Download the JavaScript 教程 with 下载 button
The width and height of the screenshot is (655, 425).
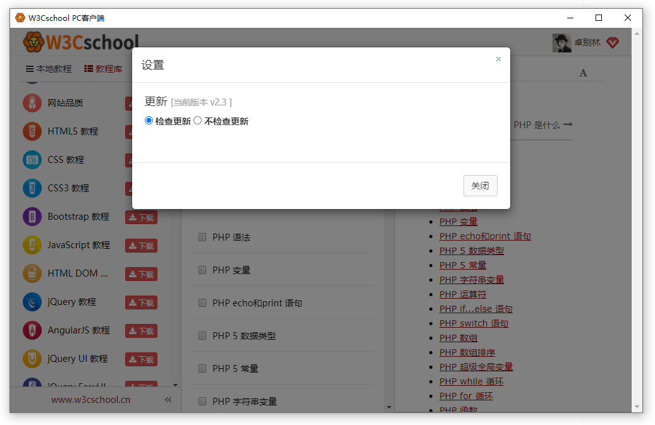pyautogui.click(x=141, y=246)
